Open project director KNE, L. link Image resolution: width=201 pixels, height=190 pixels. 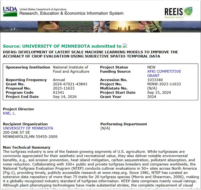[x=9, y=113]
